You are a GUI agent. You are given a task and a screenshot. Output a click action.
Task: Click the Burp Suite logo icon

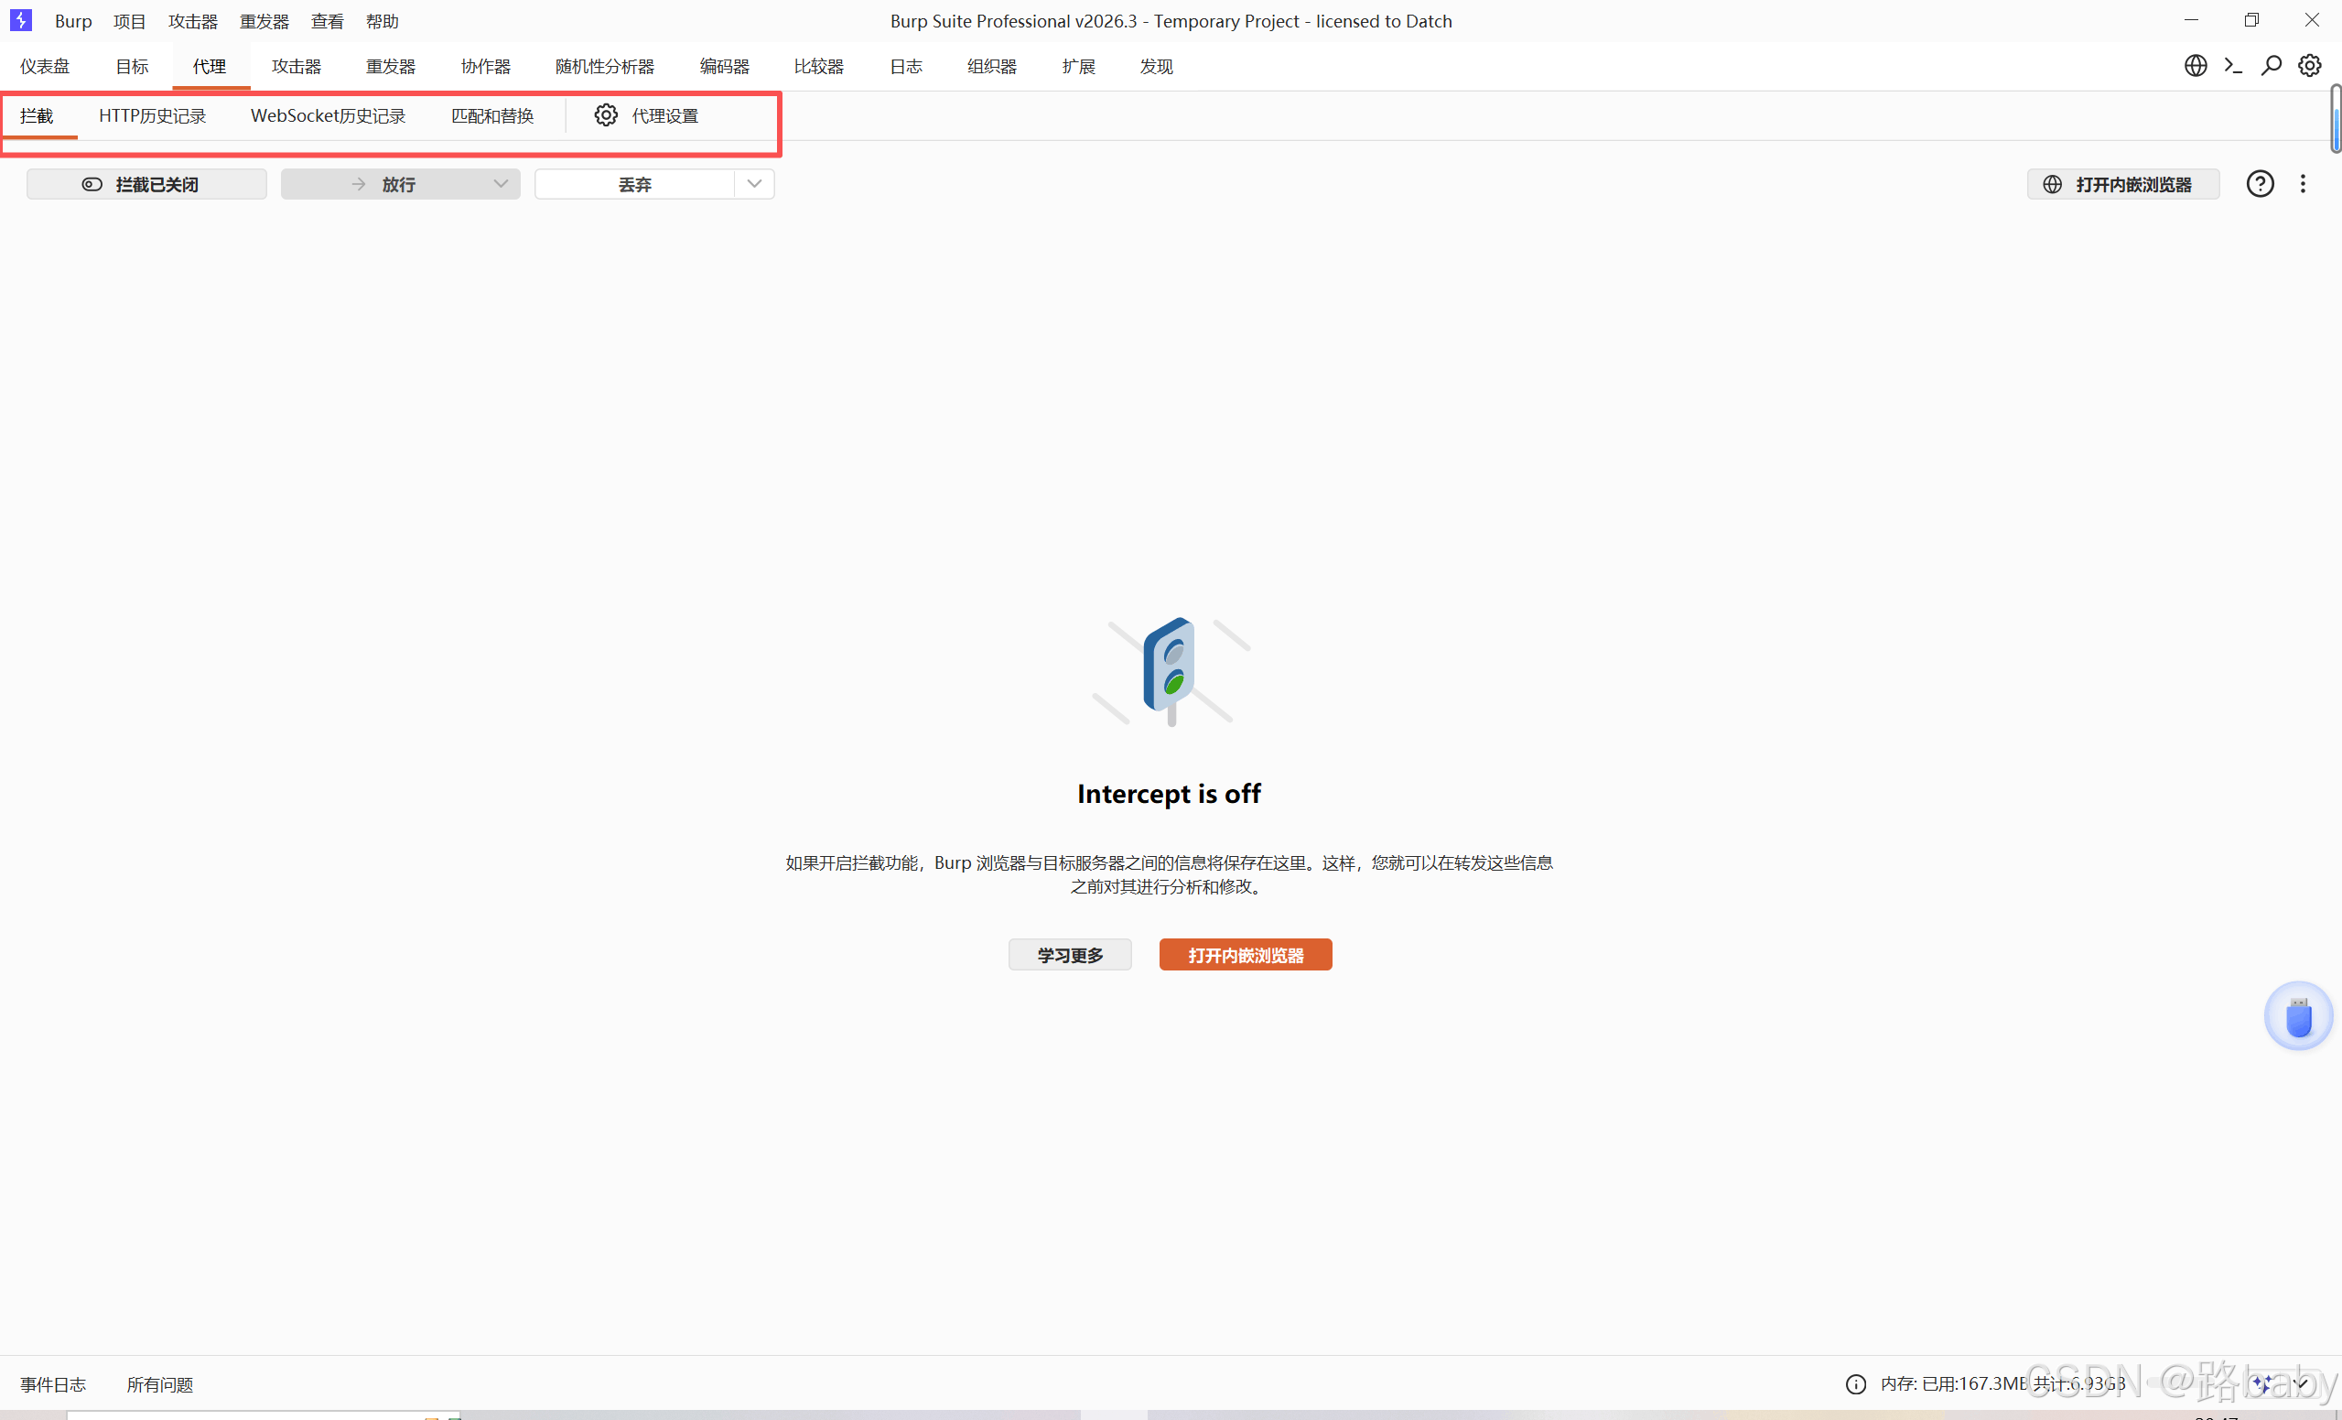[21, 20]
